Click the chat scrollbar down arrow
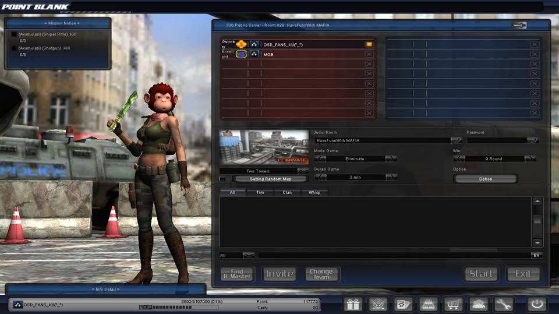The height and width of the screenshot is (314, 559). click(537, 242)
